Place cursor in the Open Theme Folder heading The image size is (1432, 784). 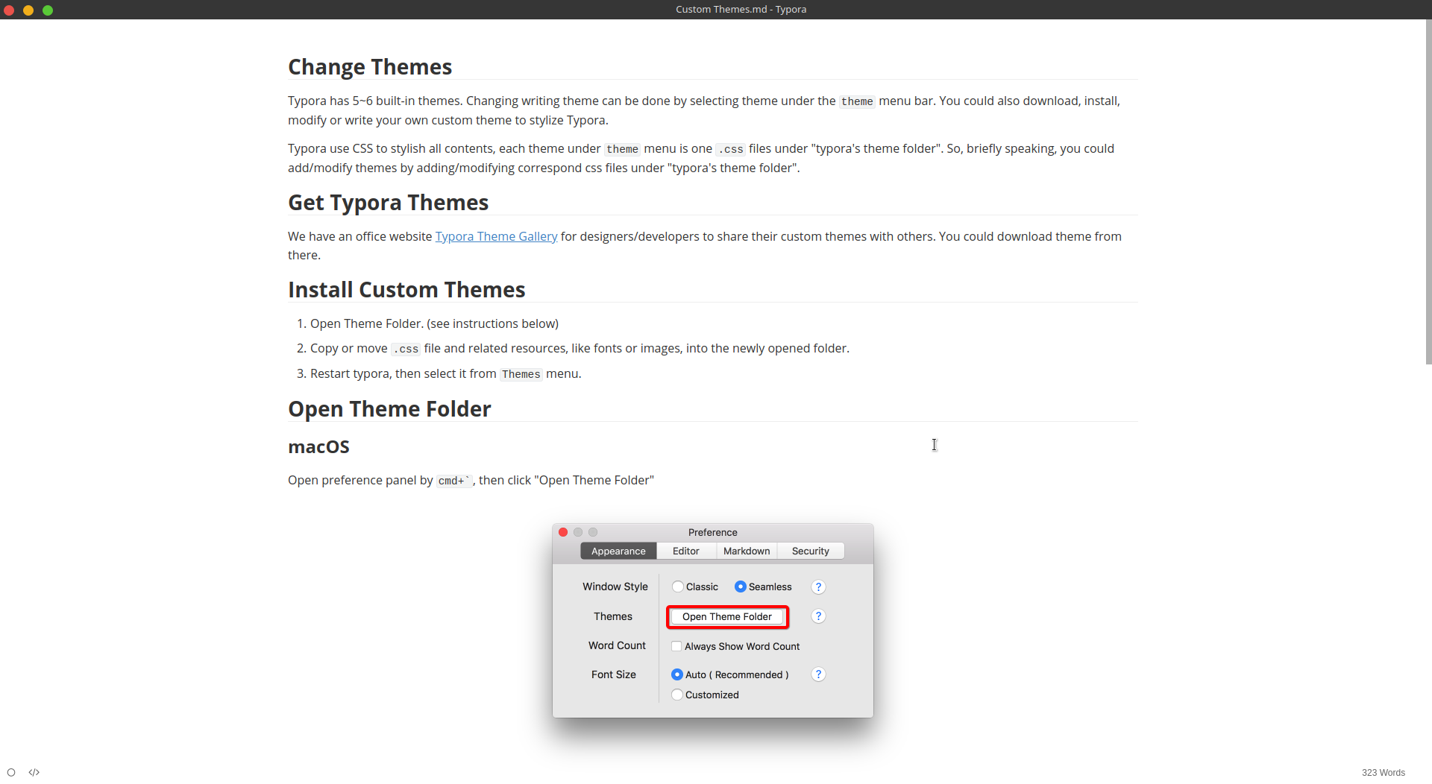click(389, 409)
